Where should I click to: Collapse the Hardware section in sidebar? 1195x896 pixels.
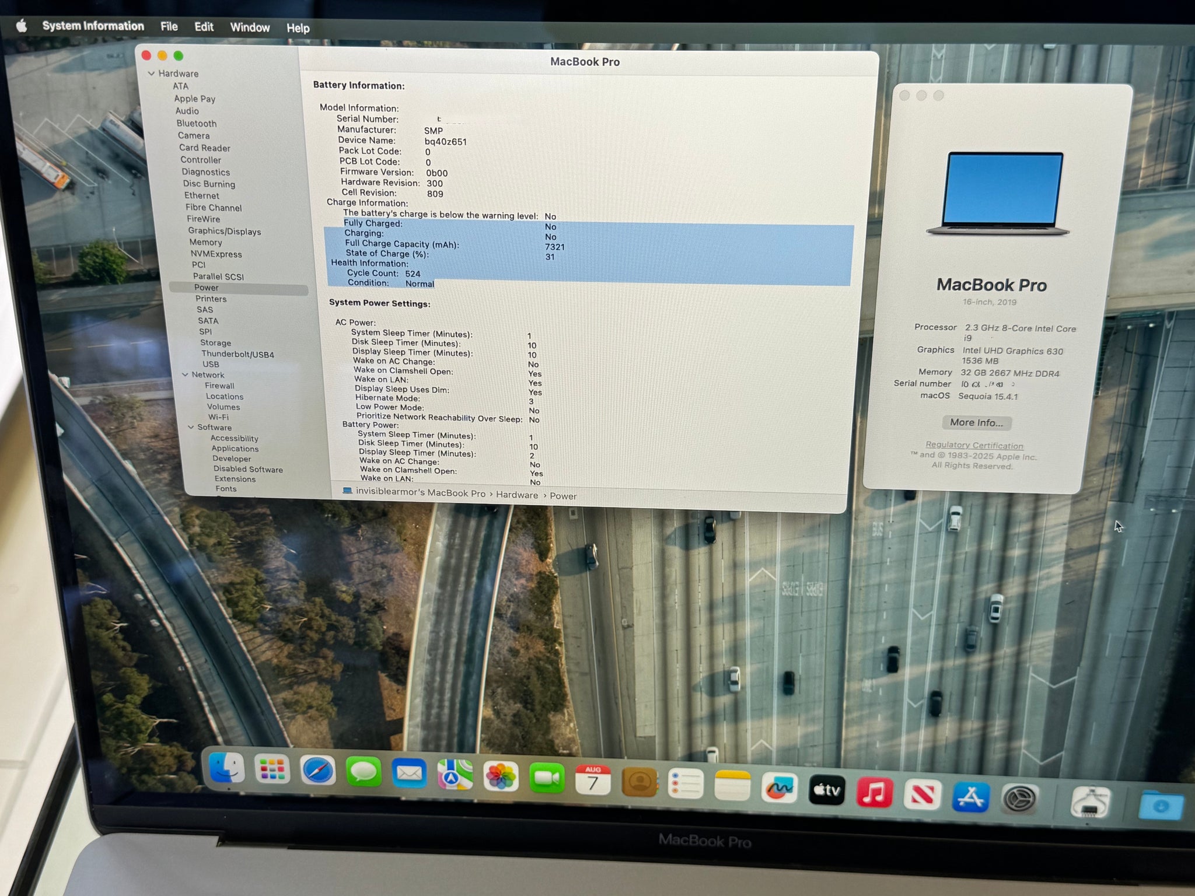[151, 73]
